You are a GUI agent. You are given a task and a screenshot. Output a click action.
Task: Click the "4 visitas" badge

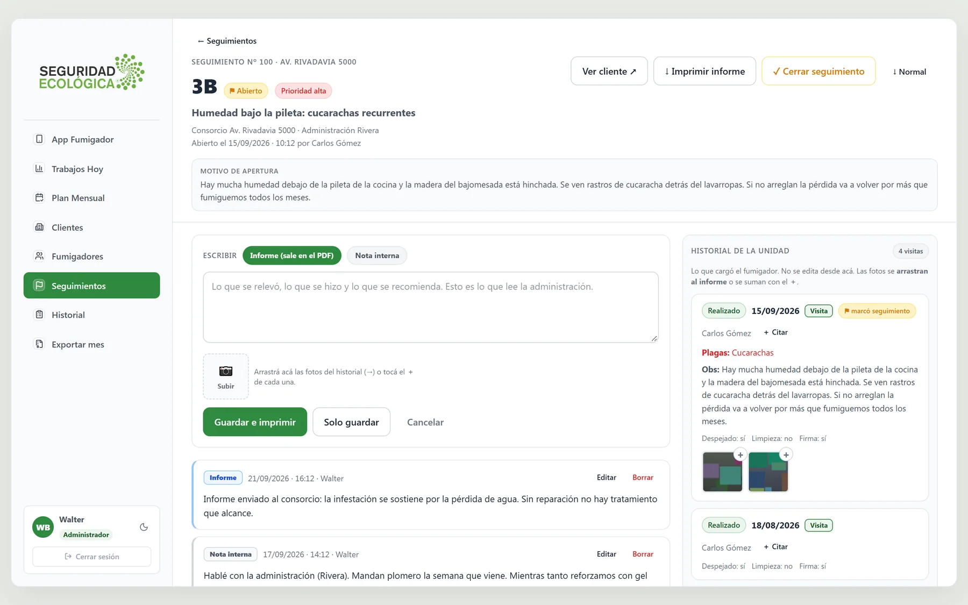click(910, 251)
